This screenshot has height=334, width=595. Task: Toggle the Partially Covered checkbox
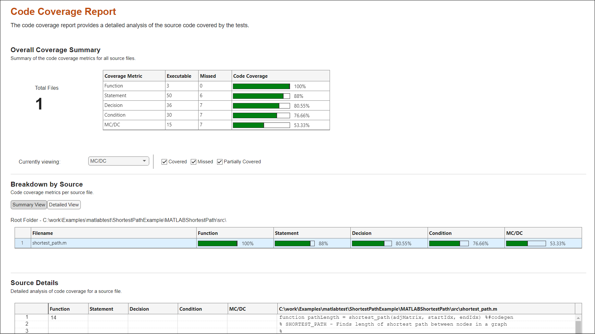pyautogui.click(x=220, y=162)
